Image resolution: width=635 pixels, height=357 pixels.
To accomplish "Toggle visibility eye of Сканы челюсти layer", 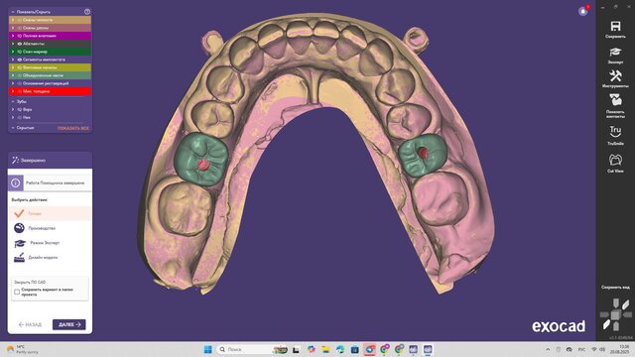I will coord(20,20).
